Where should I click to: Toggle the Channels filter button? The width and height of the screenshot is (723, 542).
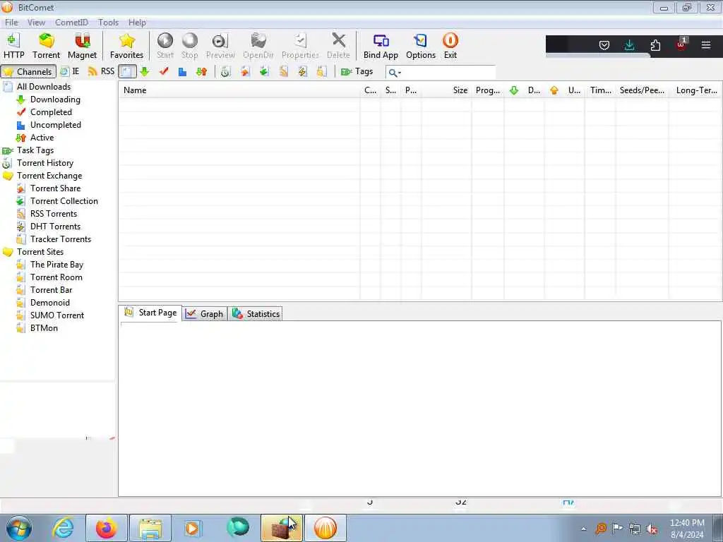(x=28, y=71)
